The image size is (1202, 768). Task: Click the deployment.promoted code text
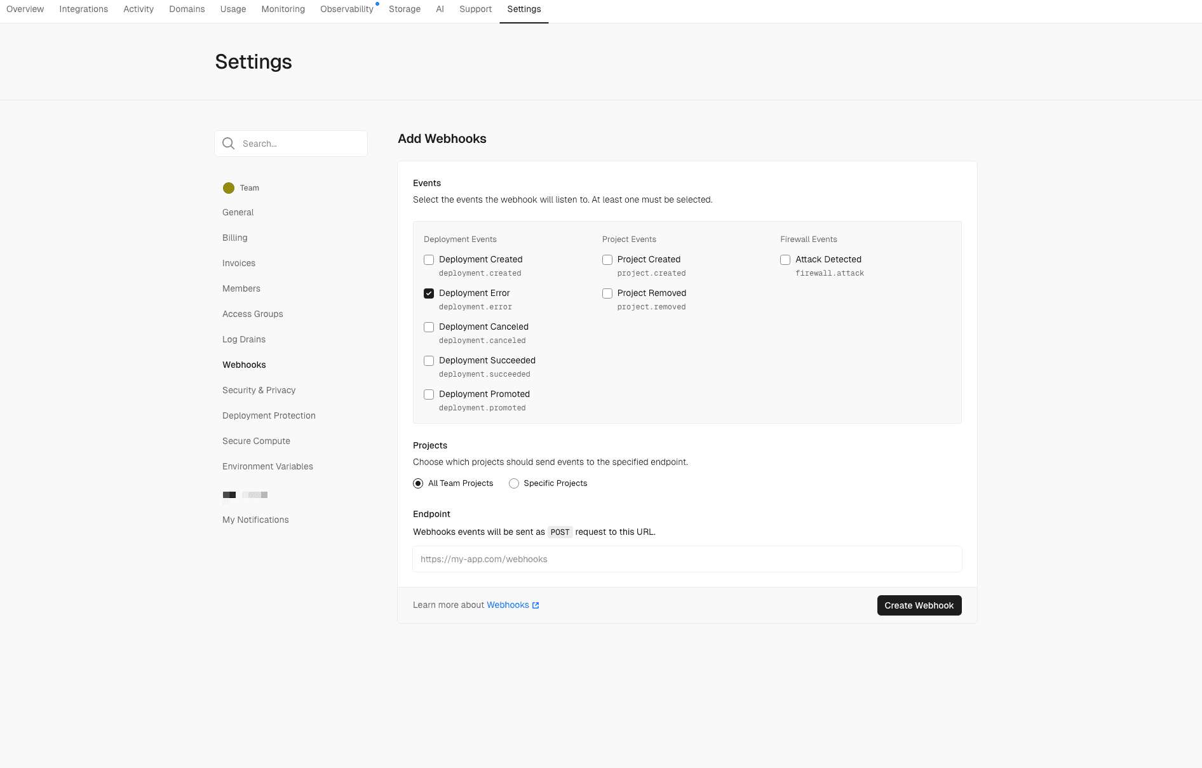point(482,408)
